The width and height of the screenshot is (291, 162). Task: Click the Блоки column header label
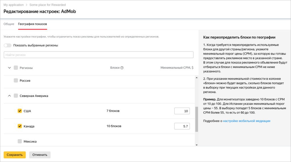coord(115,68)
